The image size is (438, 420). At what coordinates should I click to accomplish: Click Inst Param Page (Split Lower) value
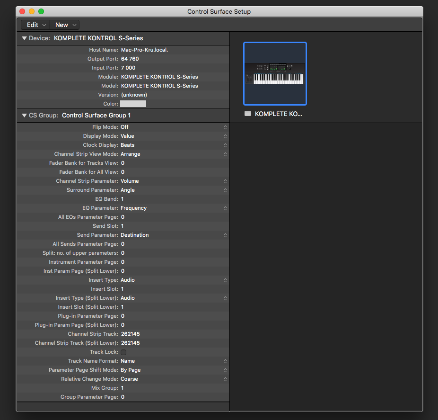(123, 271)
